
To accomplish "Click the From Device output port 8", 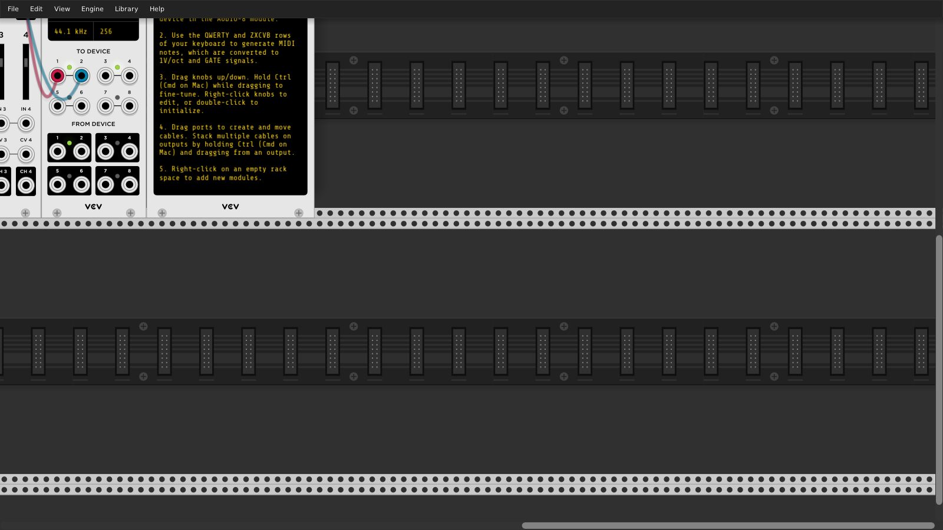I will 130,185.
